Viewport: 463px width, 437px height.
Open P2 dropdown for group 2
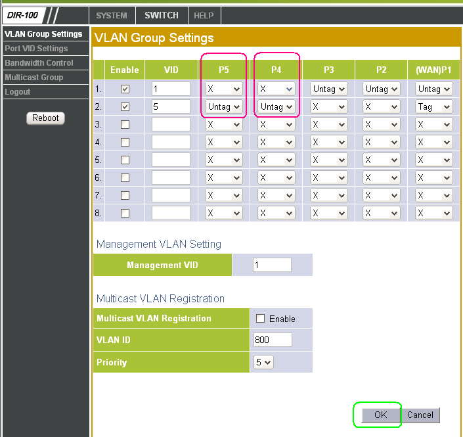381,106
